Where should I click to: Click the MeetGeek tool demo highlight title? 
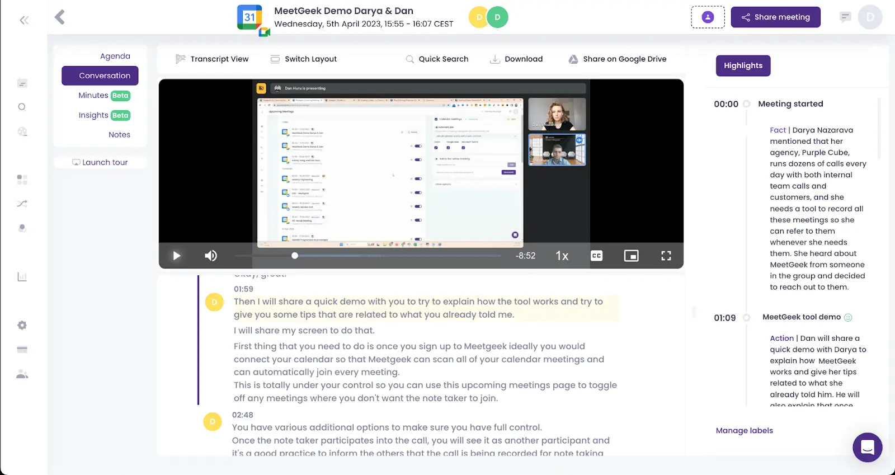pos(802,317)
